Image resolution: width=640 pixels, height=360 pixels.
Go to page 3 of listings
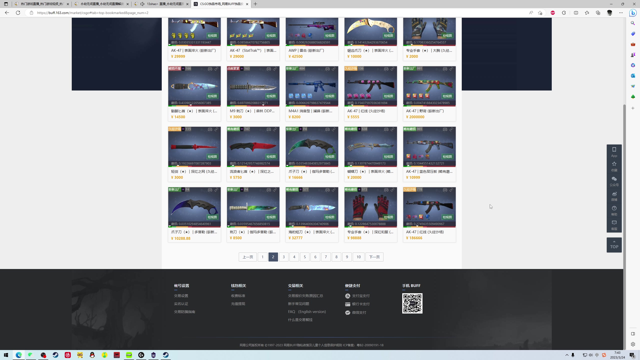(x=283, y=257)
